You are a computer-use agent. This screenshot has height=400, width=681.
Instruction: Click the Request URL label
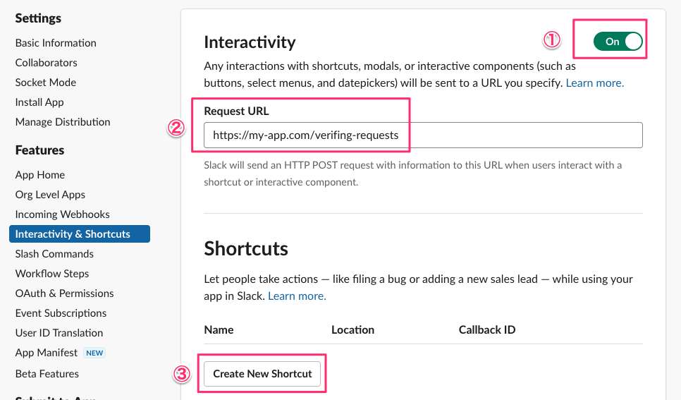tap(236, 111)
